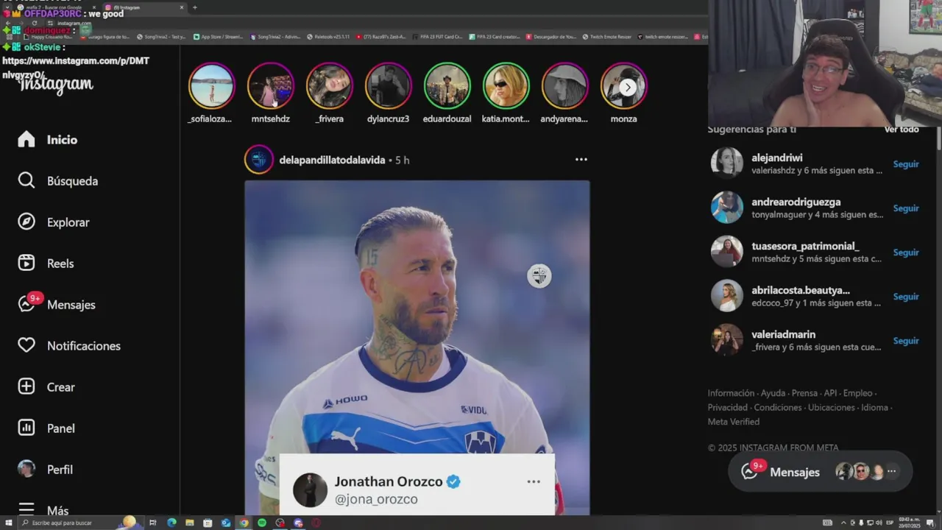
Task: Open a new browser tab
Action: pos(194,7)
